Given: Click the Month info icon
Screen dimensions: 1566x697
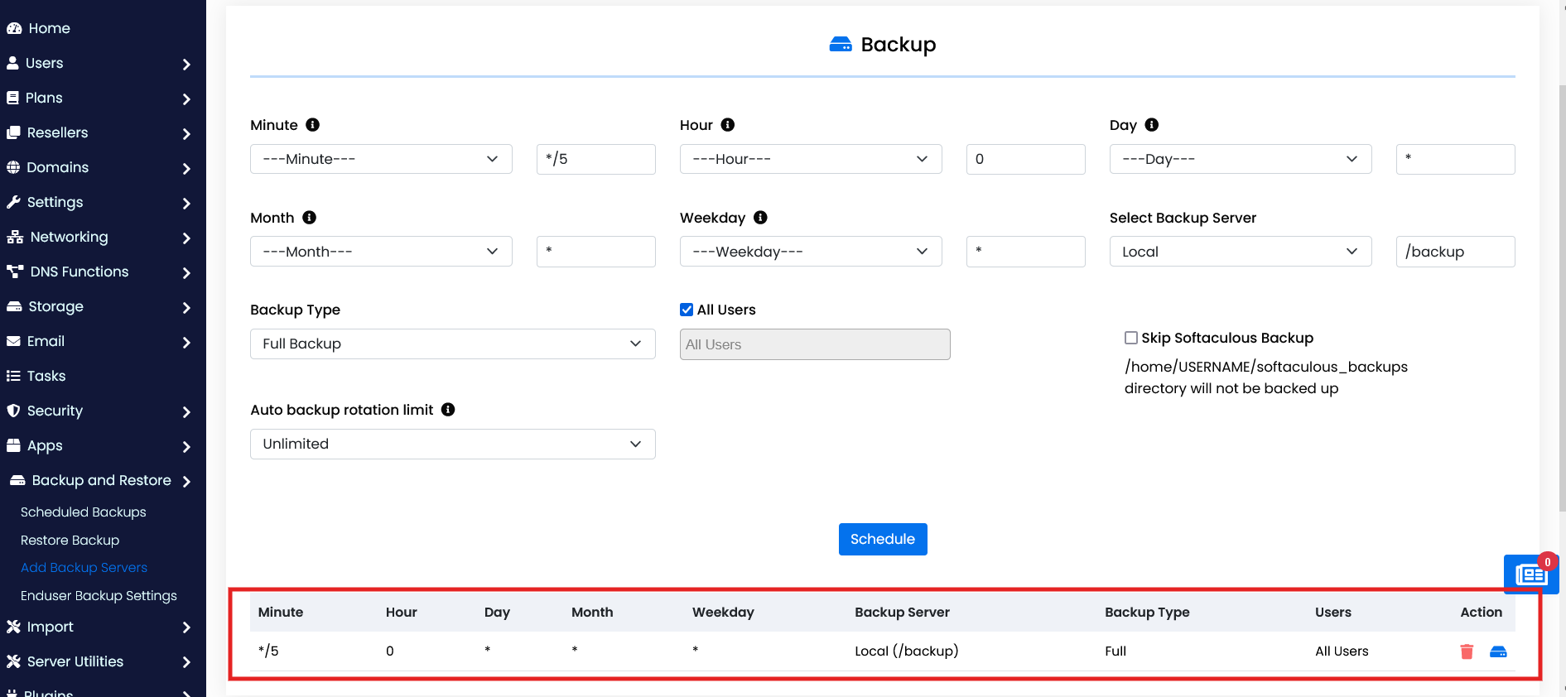Looking at the screenshot, I should pos(309,218).
